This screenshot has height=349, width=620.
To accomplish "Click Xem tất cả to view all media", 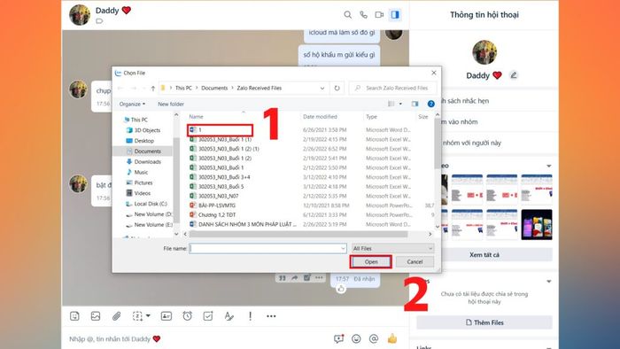I will [484, 255].
